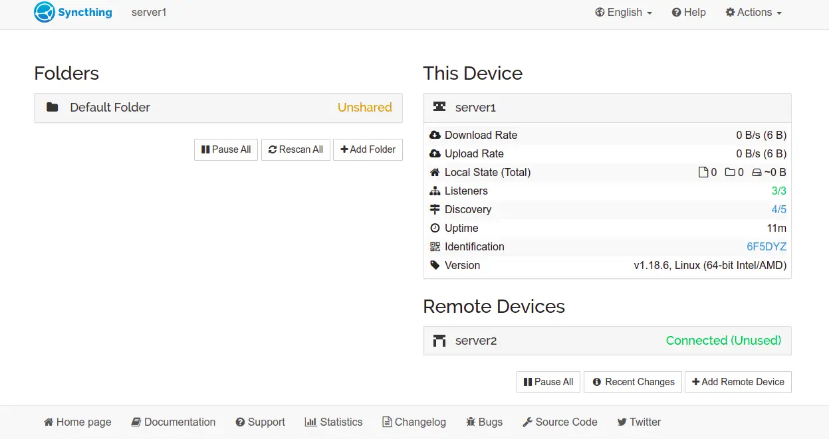This screenshot has height=439, width=829.
Task: Click Pause All under Remote Devices
Action: pyautogui.click(x=548, y=382)
